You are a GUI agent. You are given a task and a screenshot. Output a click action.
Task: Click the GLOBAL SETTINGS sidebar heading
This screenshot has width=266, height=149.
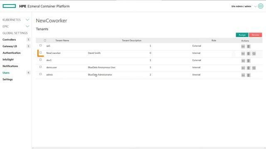pyautogui.click(x=15, y=33)
